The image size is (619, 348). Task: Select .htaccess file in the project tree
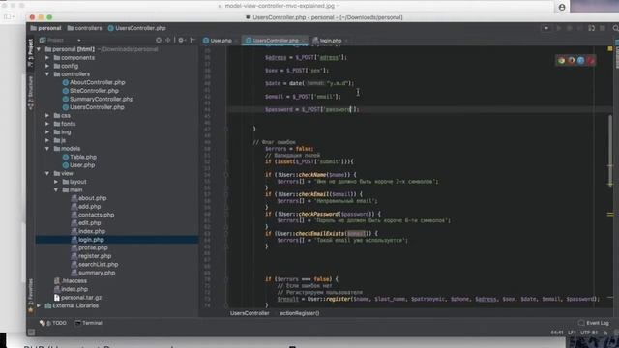click(x=71, y=281)
